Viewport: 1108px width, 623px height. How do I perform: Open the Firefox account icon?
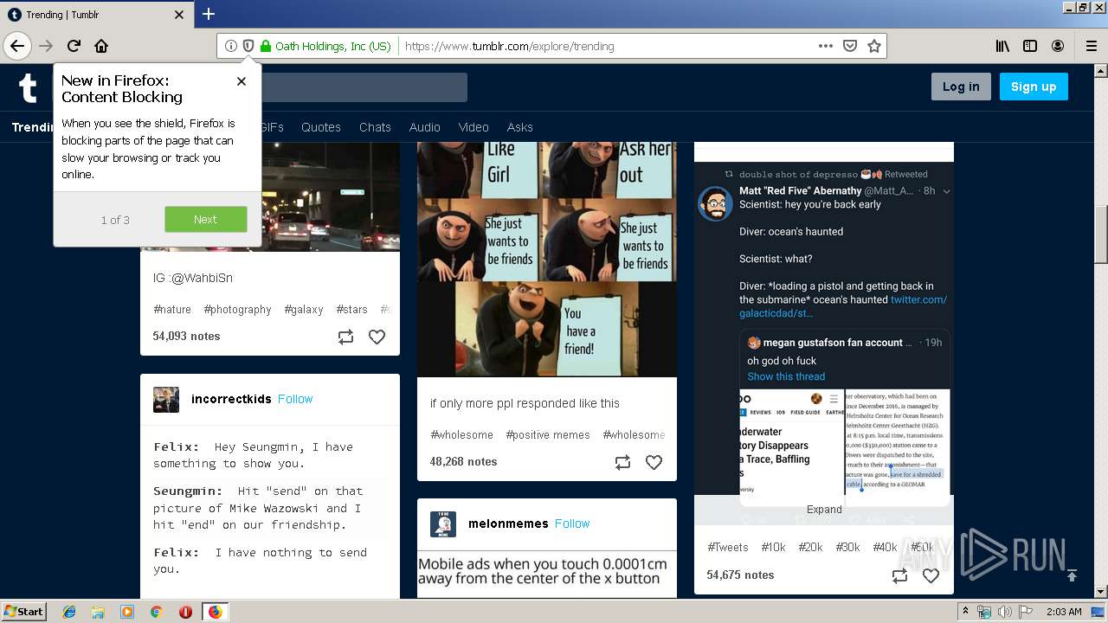(1058, 46)
